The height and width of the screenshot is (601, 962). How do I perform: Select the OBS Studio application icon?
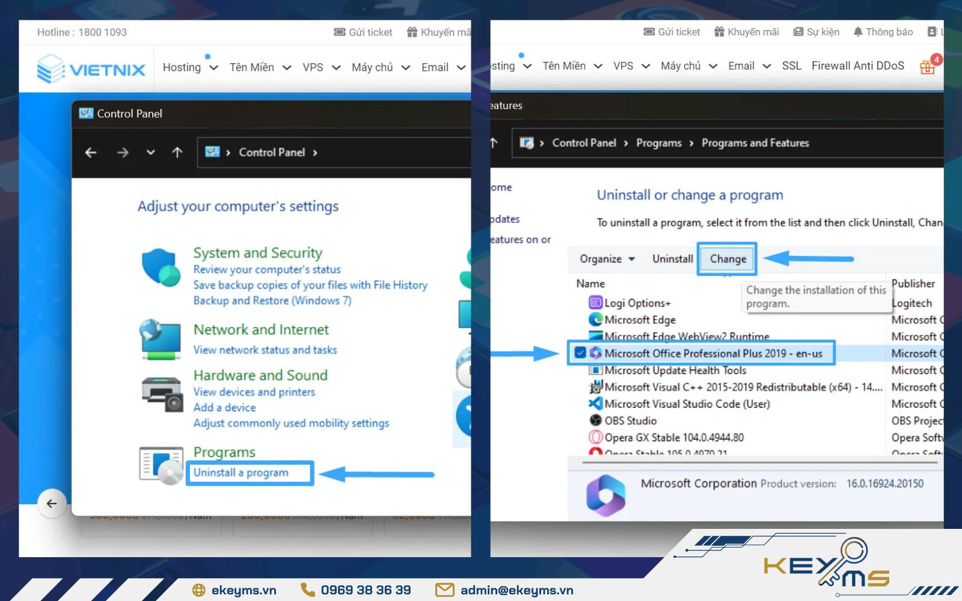595,421
